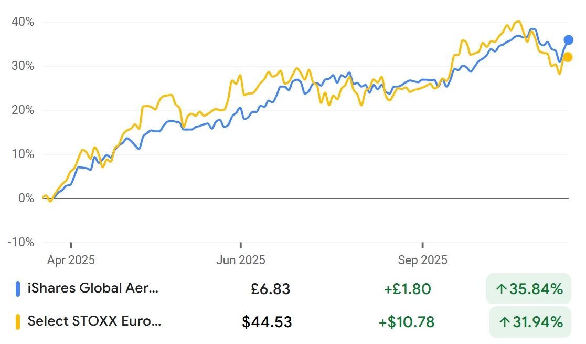Click the Sep 2025 axis label
Image resolution: width=586 pixels, height=344 pixels.
[422, 260]
